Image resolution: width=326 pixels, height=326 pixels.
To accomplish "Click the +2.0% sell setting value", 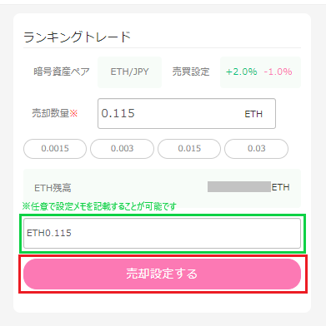I will 242,72.
